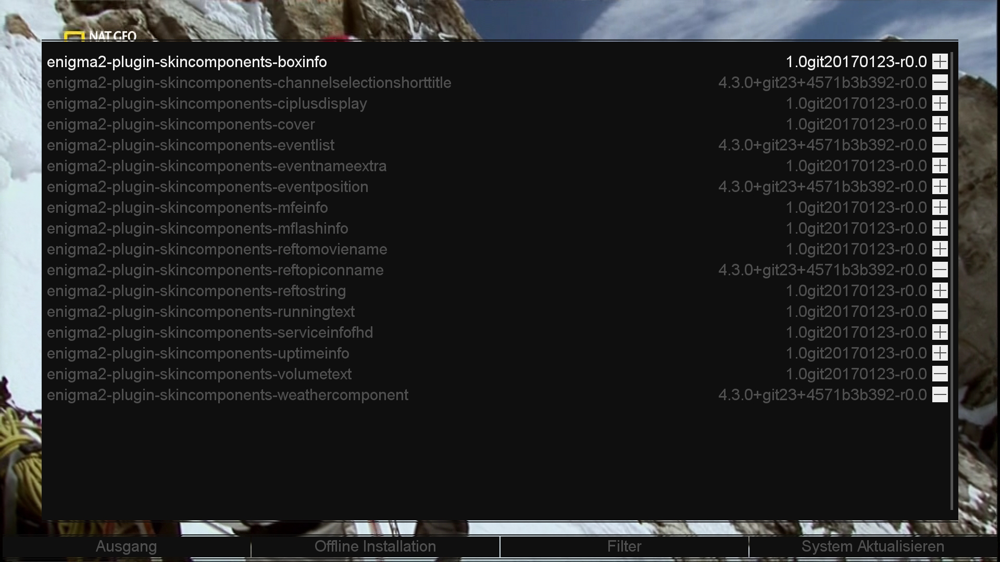Select enigma2-plugin-skincomponents-mfeinfo entry

pos(497,208)
